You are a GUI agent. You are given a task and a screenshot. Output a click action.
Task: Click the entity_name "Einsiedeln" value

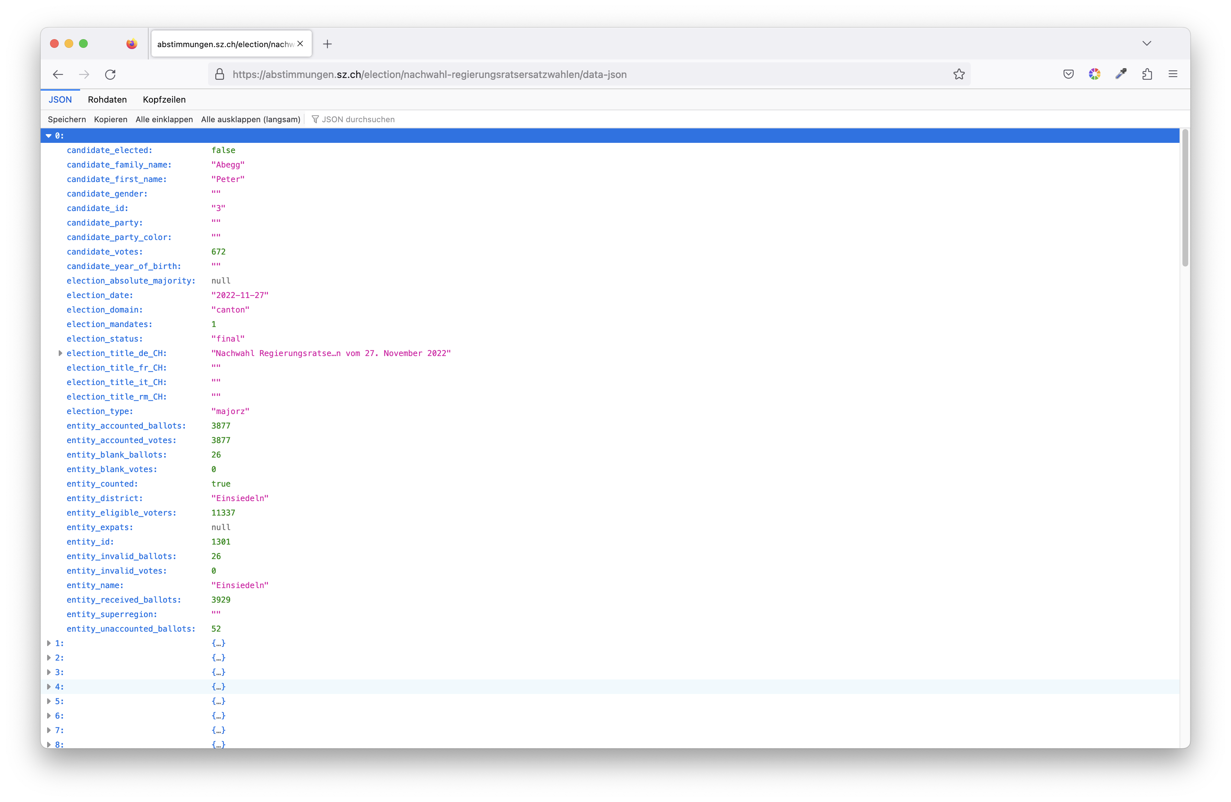coord(240,585)
